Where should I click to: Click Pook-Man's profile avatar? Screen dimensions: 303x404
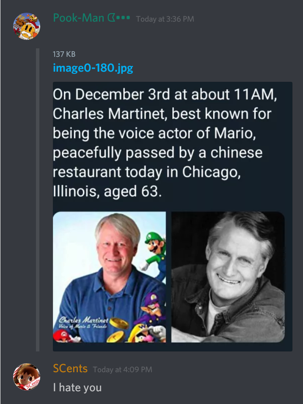27,25
